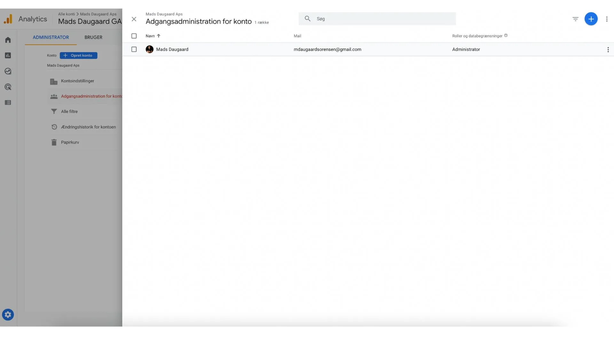The image size is (614, 345).
Task: Click the mdaugaardsorensen@gmail.com email cell
Action: [x=327, y=50]
